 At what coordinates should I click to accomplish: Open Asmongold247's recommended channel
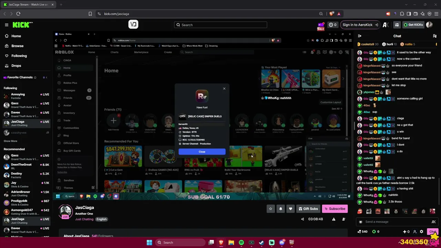(x=26, y=212)
